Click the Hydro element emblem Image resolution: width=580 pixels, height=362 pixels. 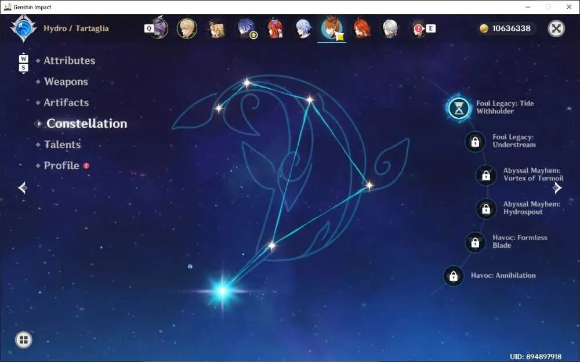pyautogui.click(x=23, y=28)
